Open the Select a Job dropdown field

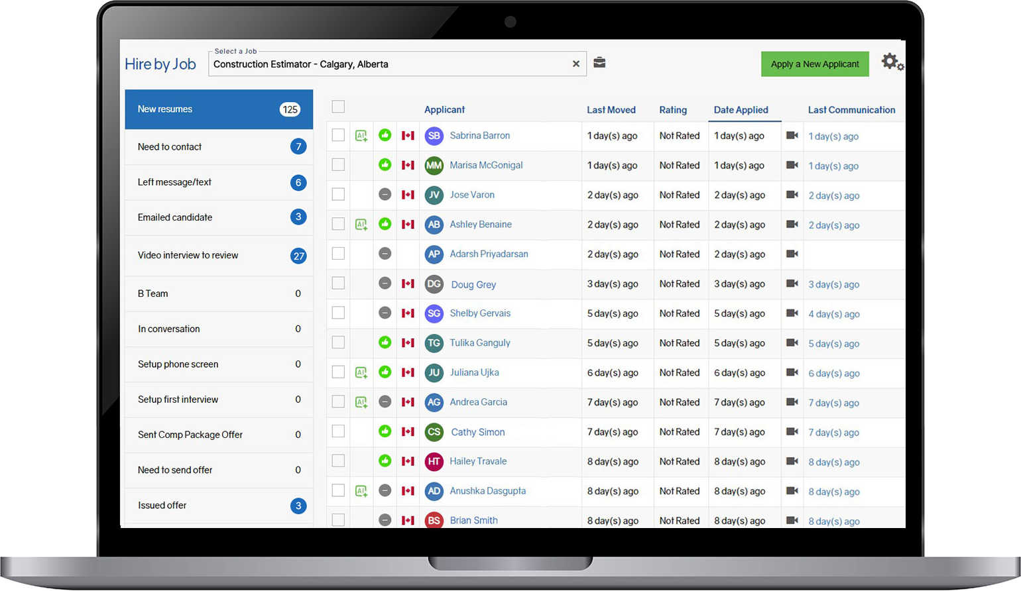(398, 64)
